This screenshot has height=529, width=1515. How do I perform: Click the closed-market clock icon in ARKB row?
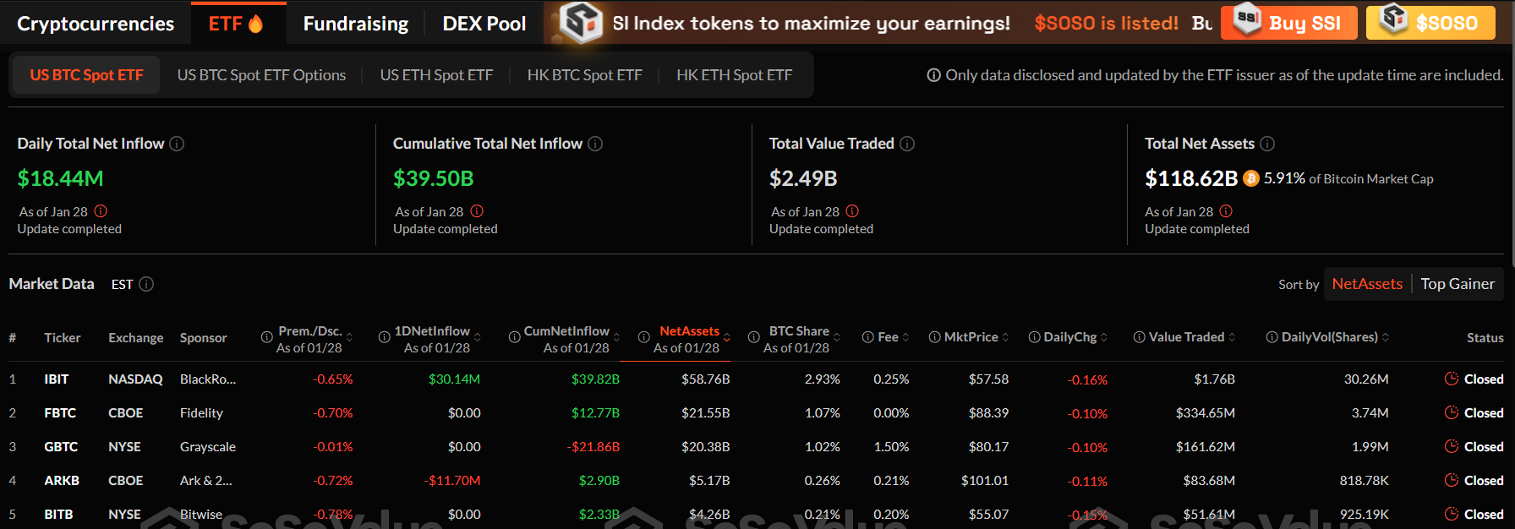click(1452, 480)
